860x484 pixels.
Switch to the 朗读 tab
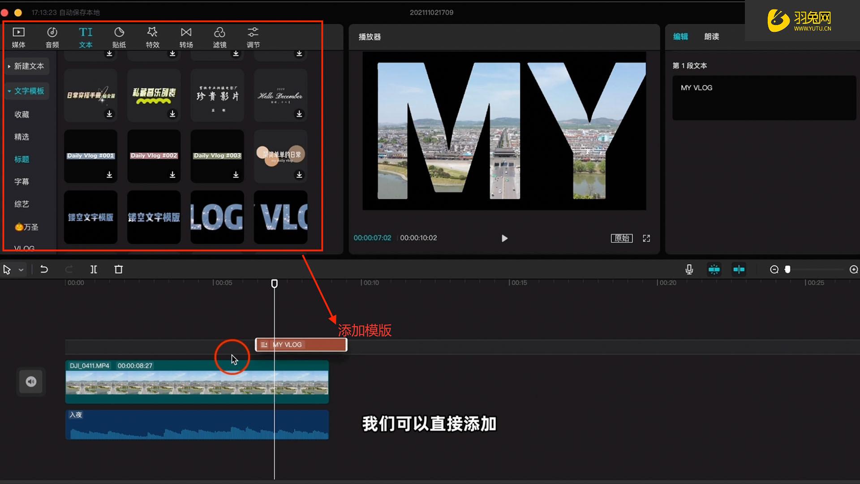711,37
